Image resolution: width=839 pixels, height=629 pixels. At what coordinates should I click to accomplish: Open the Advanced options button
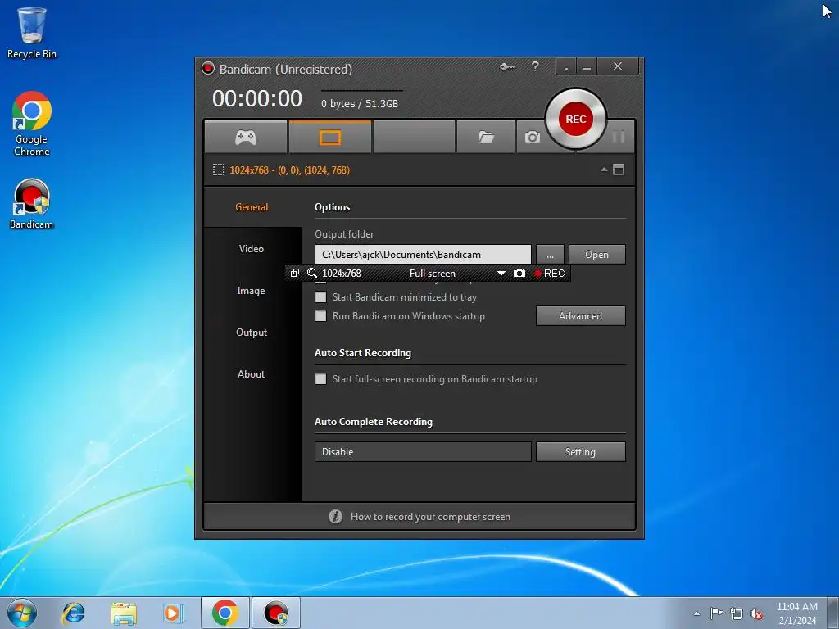[581, 315]
